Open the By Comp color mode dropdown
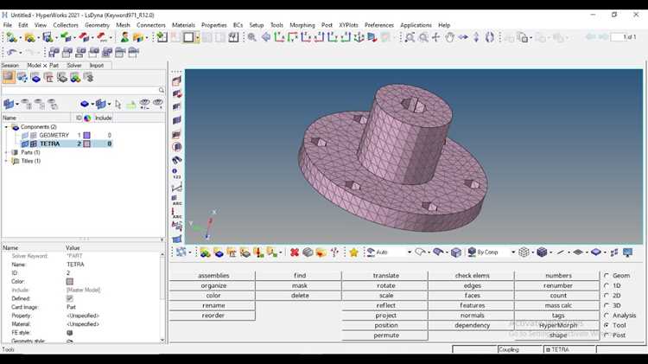Screen dimensions: 648x364 [513, 252]
